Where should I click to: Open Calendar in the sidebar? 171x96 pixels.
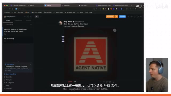click(x=8, y=77)
